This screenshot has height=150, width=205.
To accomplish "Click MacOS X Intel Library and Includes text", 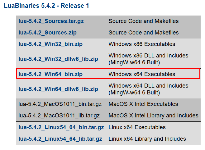I will [154, 116].
